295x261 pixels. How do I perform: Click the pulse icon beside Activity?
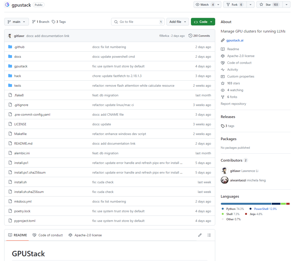tap(223, 70)
